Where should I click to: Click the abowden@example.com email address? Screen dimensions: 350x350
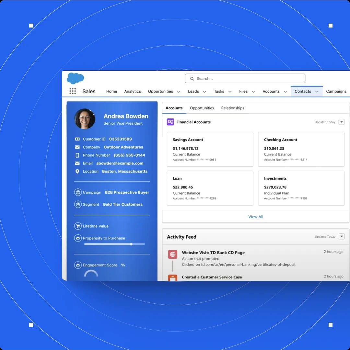tap(119, 163)
